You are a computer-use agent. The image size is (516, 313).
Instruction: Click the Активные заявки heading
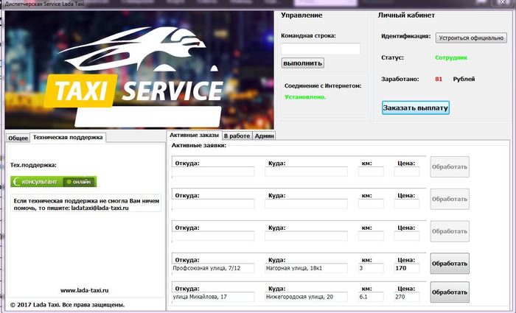pos(199,145)
